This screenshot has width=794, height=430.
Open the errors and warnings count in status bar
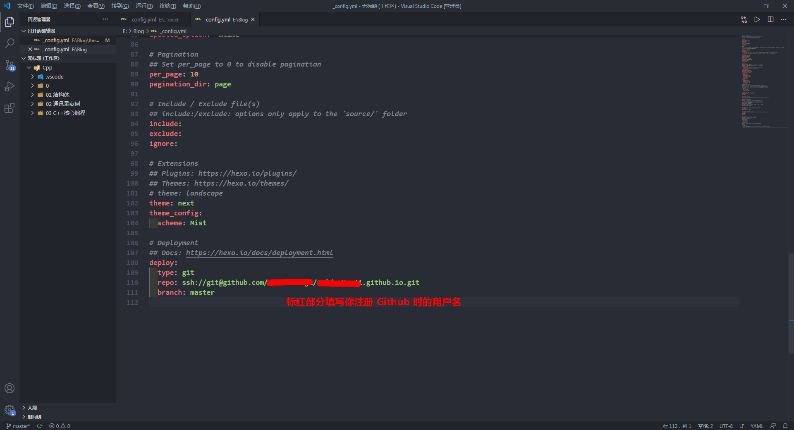click(60, 426)
